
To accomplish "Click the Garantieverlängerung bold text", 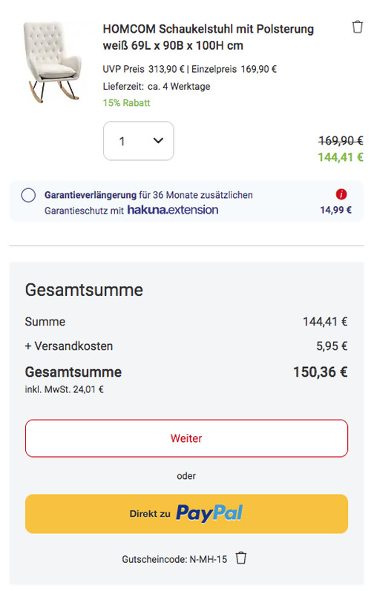I will pos(90,195).
